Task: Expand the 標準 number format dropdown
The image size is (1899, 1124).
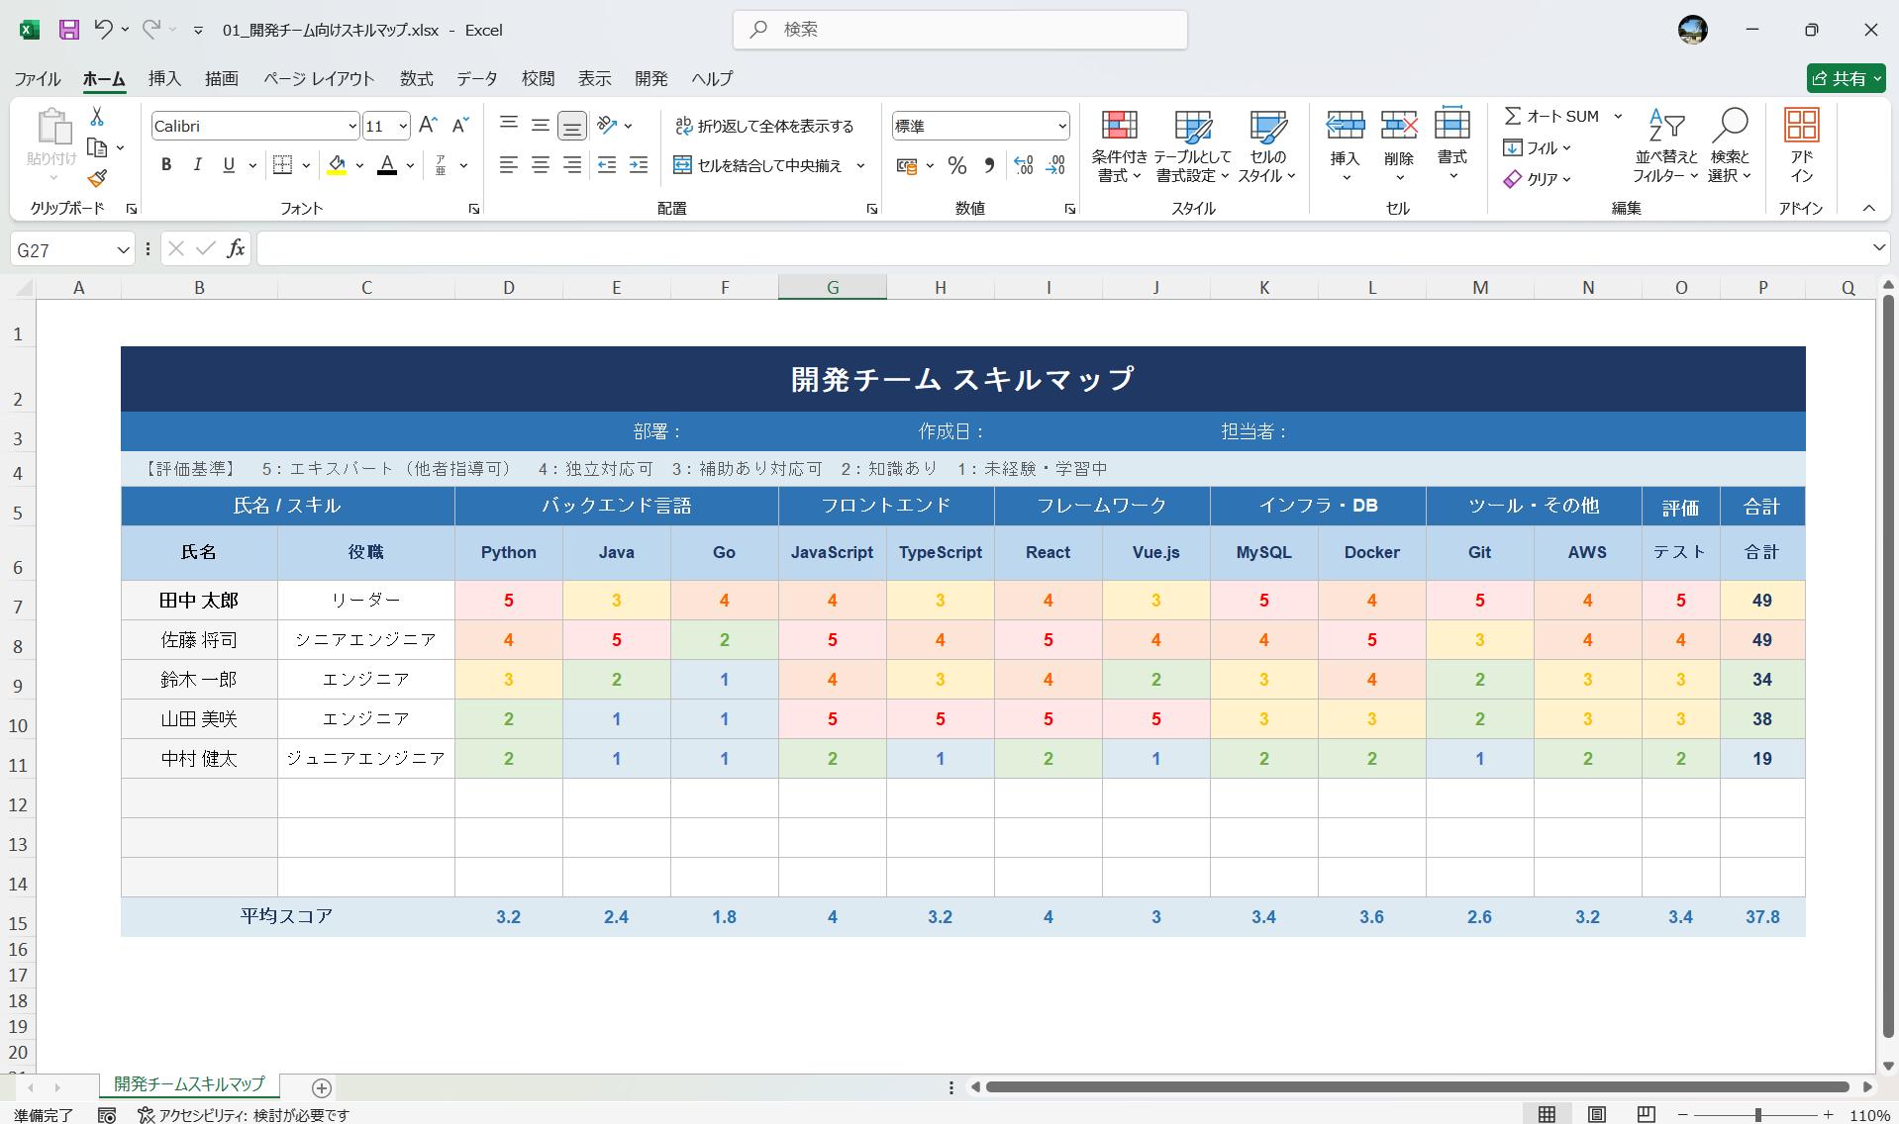Action: click(1062, 126)
